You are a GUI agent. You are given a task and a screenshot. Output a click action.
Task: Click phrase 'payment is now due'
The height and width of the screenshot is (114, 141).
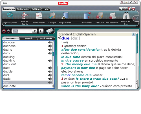click(78, 68)
